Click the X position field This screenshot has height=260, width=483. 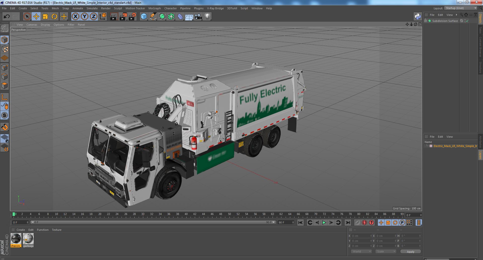[x=361, y=236]
